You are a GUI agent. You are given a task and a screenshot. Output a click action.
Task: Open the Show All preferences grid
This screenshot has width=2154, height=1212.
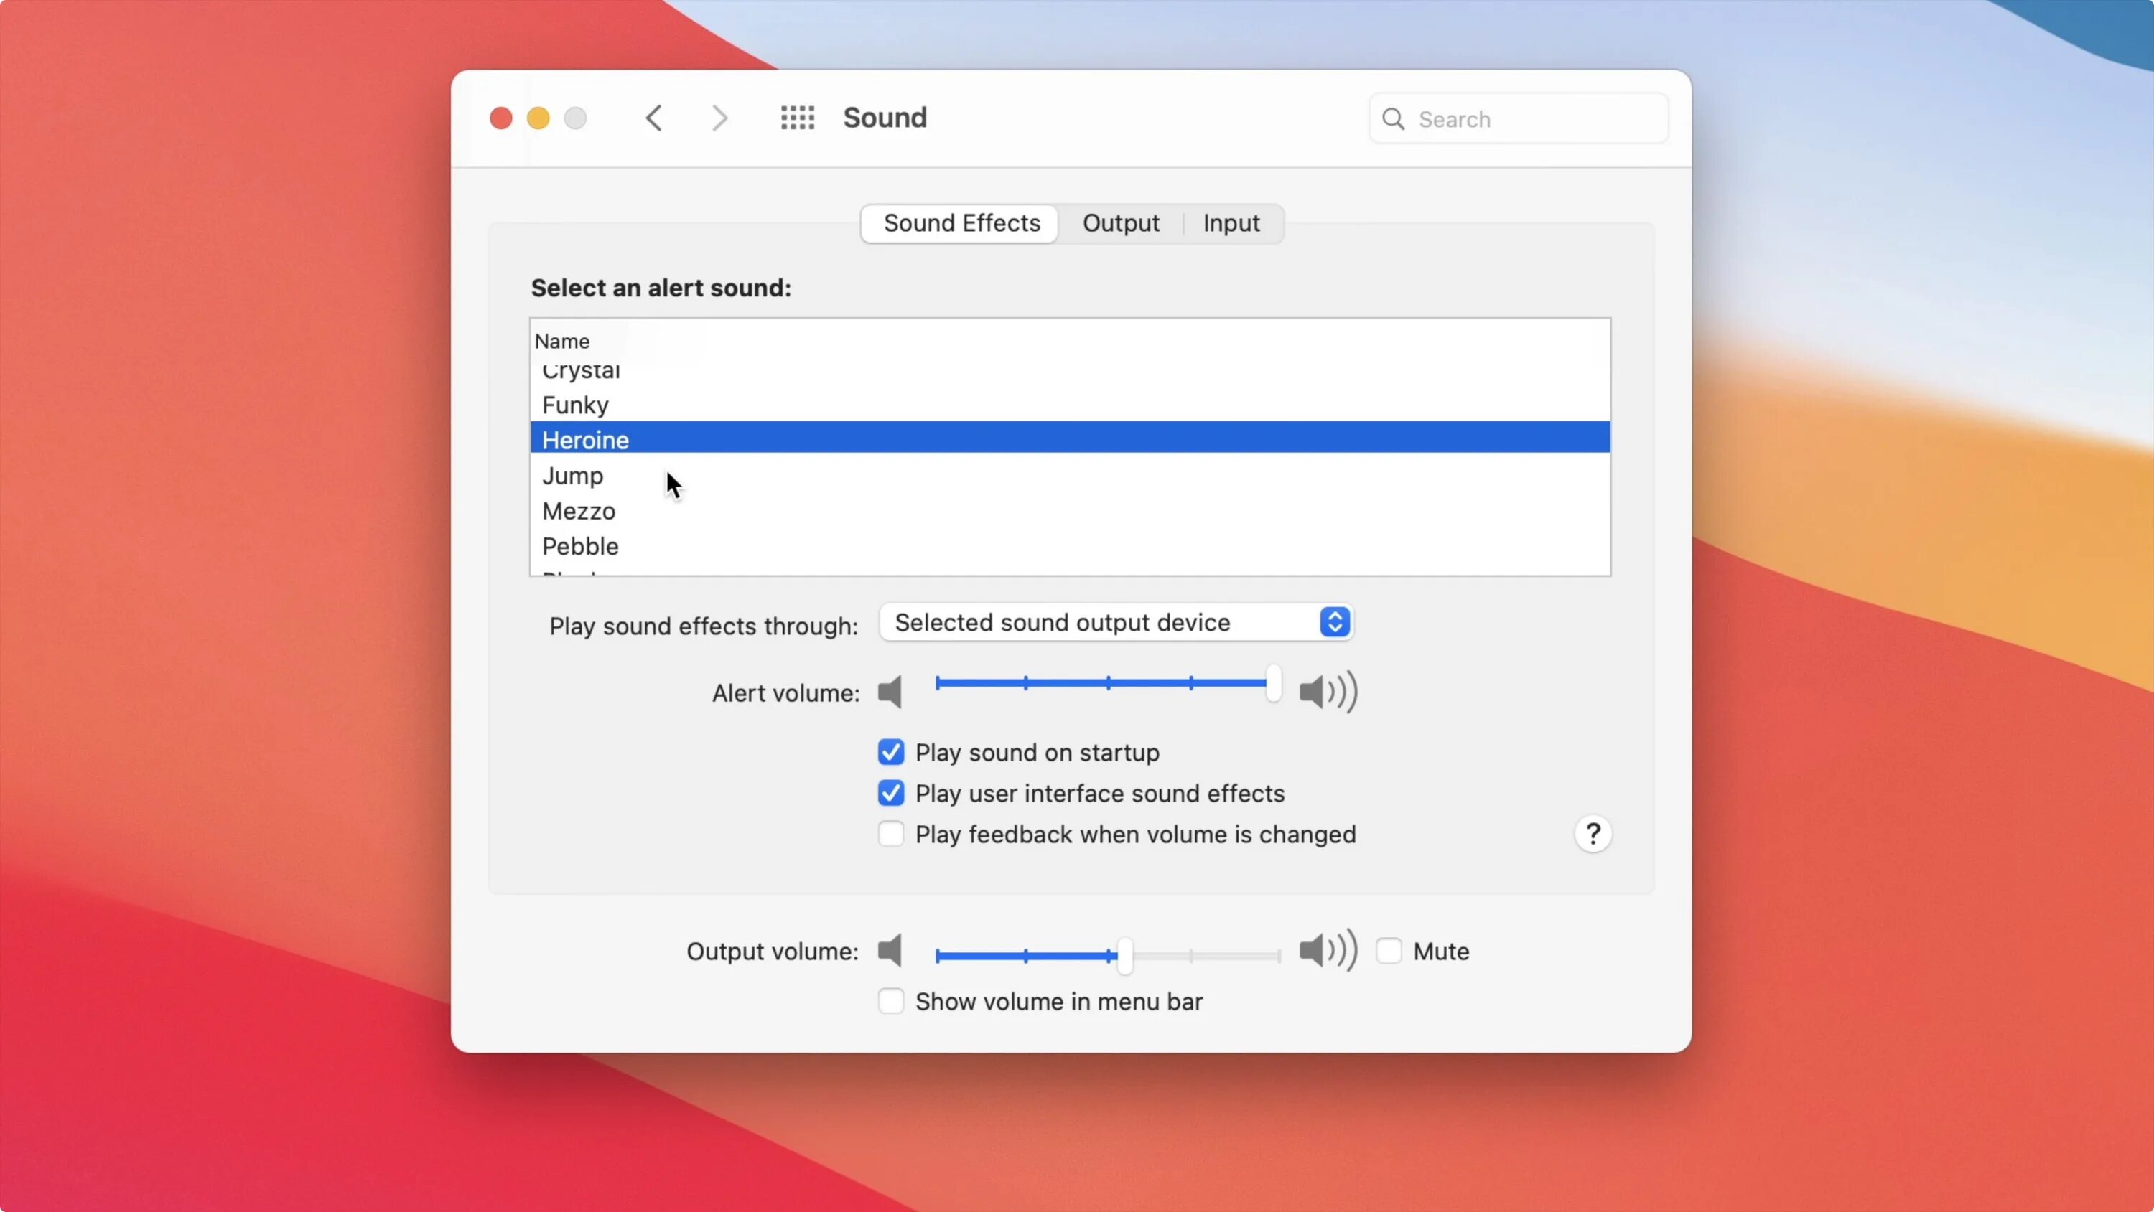(797, 118)
